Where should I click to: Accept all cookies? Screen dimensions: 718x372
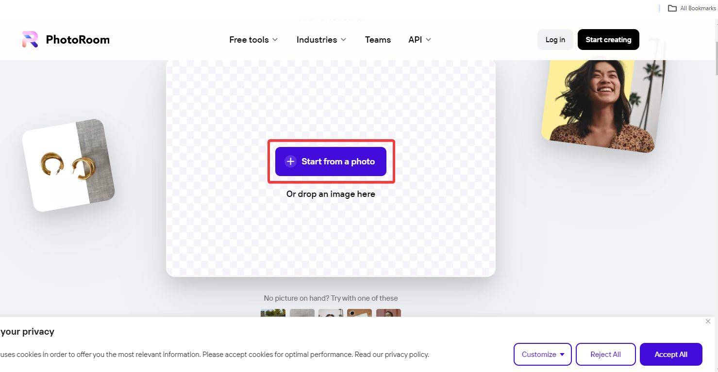[x=670, y=355]
